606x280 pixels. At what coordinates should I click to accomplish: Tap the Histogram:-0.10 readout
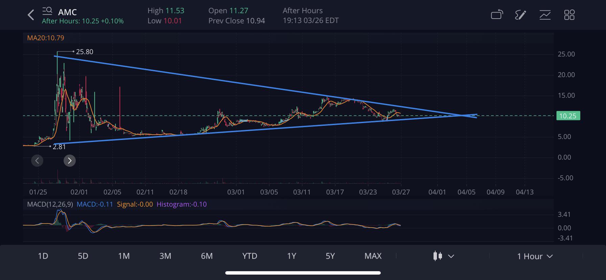pyautogui.click(x=182, y=204)
